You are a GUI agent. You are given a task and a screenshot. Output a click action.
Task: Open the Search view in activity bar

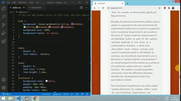[4, 17]
